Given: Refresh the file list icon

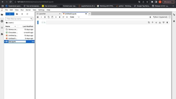Looking at the screenshot, I should [x=27, y=14].
